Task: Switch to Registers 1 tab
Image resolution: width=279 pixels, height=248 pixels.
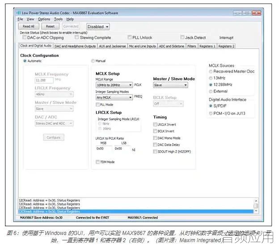Action: [207, 46]
